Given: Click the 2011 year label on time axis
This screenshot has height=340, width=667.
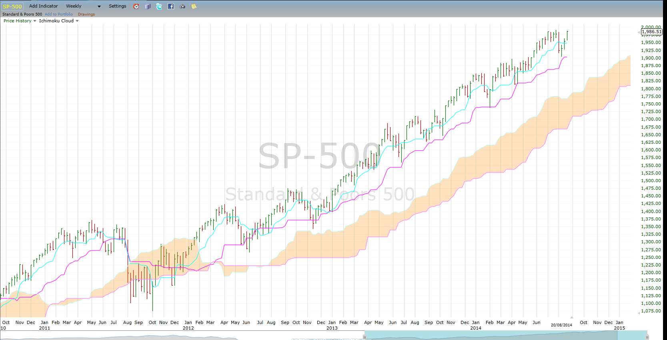Looking at the screenshot, I should click(x=44, y=328).
